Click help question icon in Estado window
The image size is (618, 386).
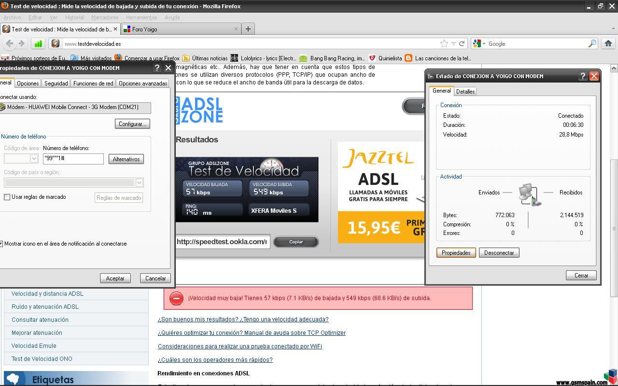pyautogui.click(x=583, y=76)
